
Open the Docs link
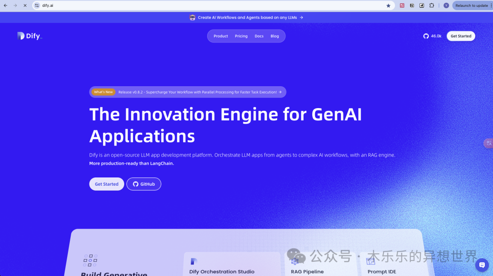coord(259,36)
